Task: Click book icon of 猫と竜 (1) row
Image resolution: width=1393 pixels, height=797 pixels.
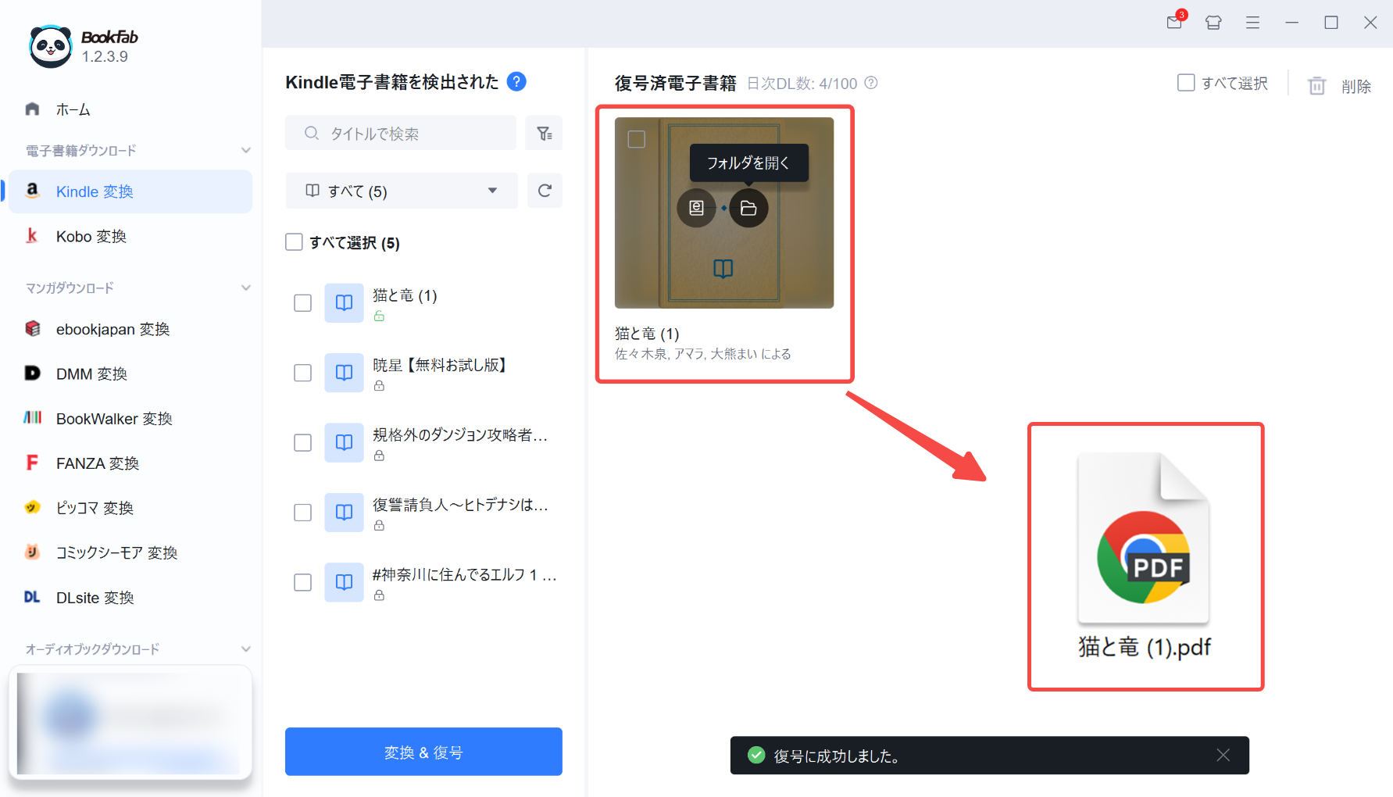Action: 344,303
